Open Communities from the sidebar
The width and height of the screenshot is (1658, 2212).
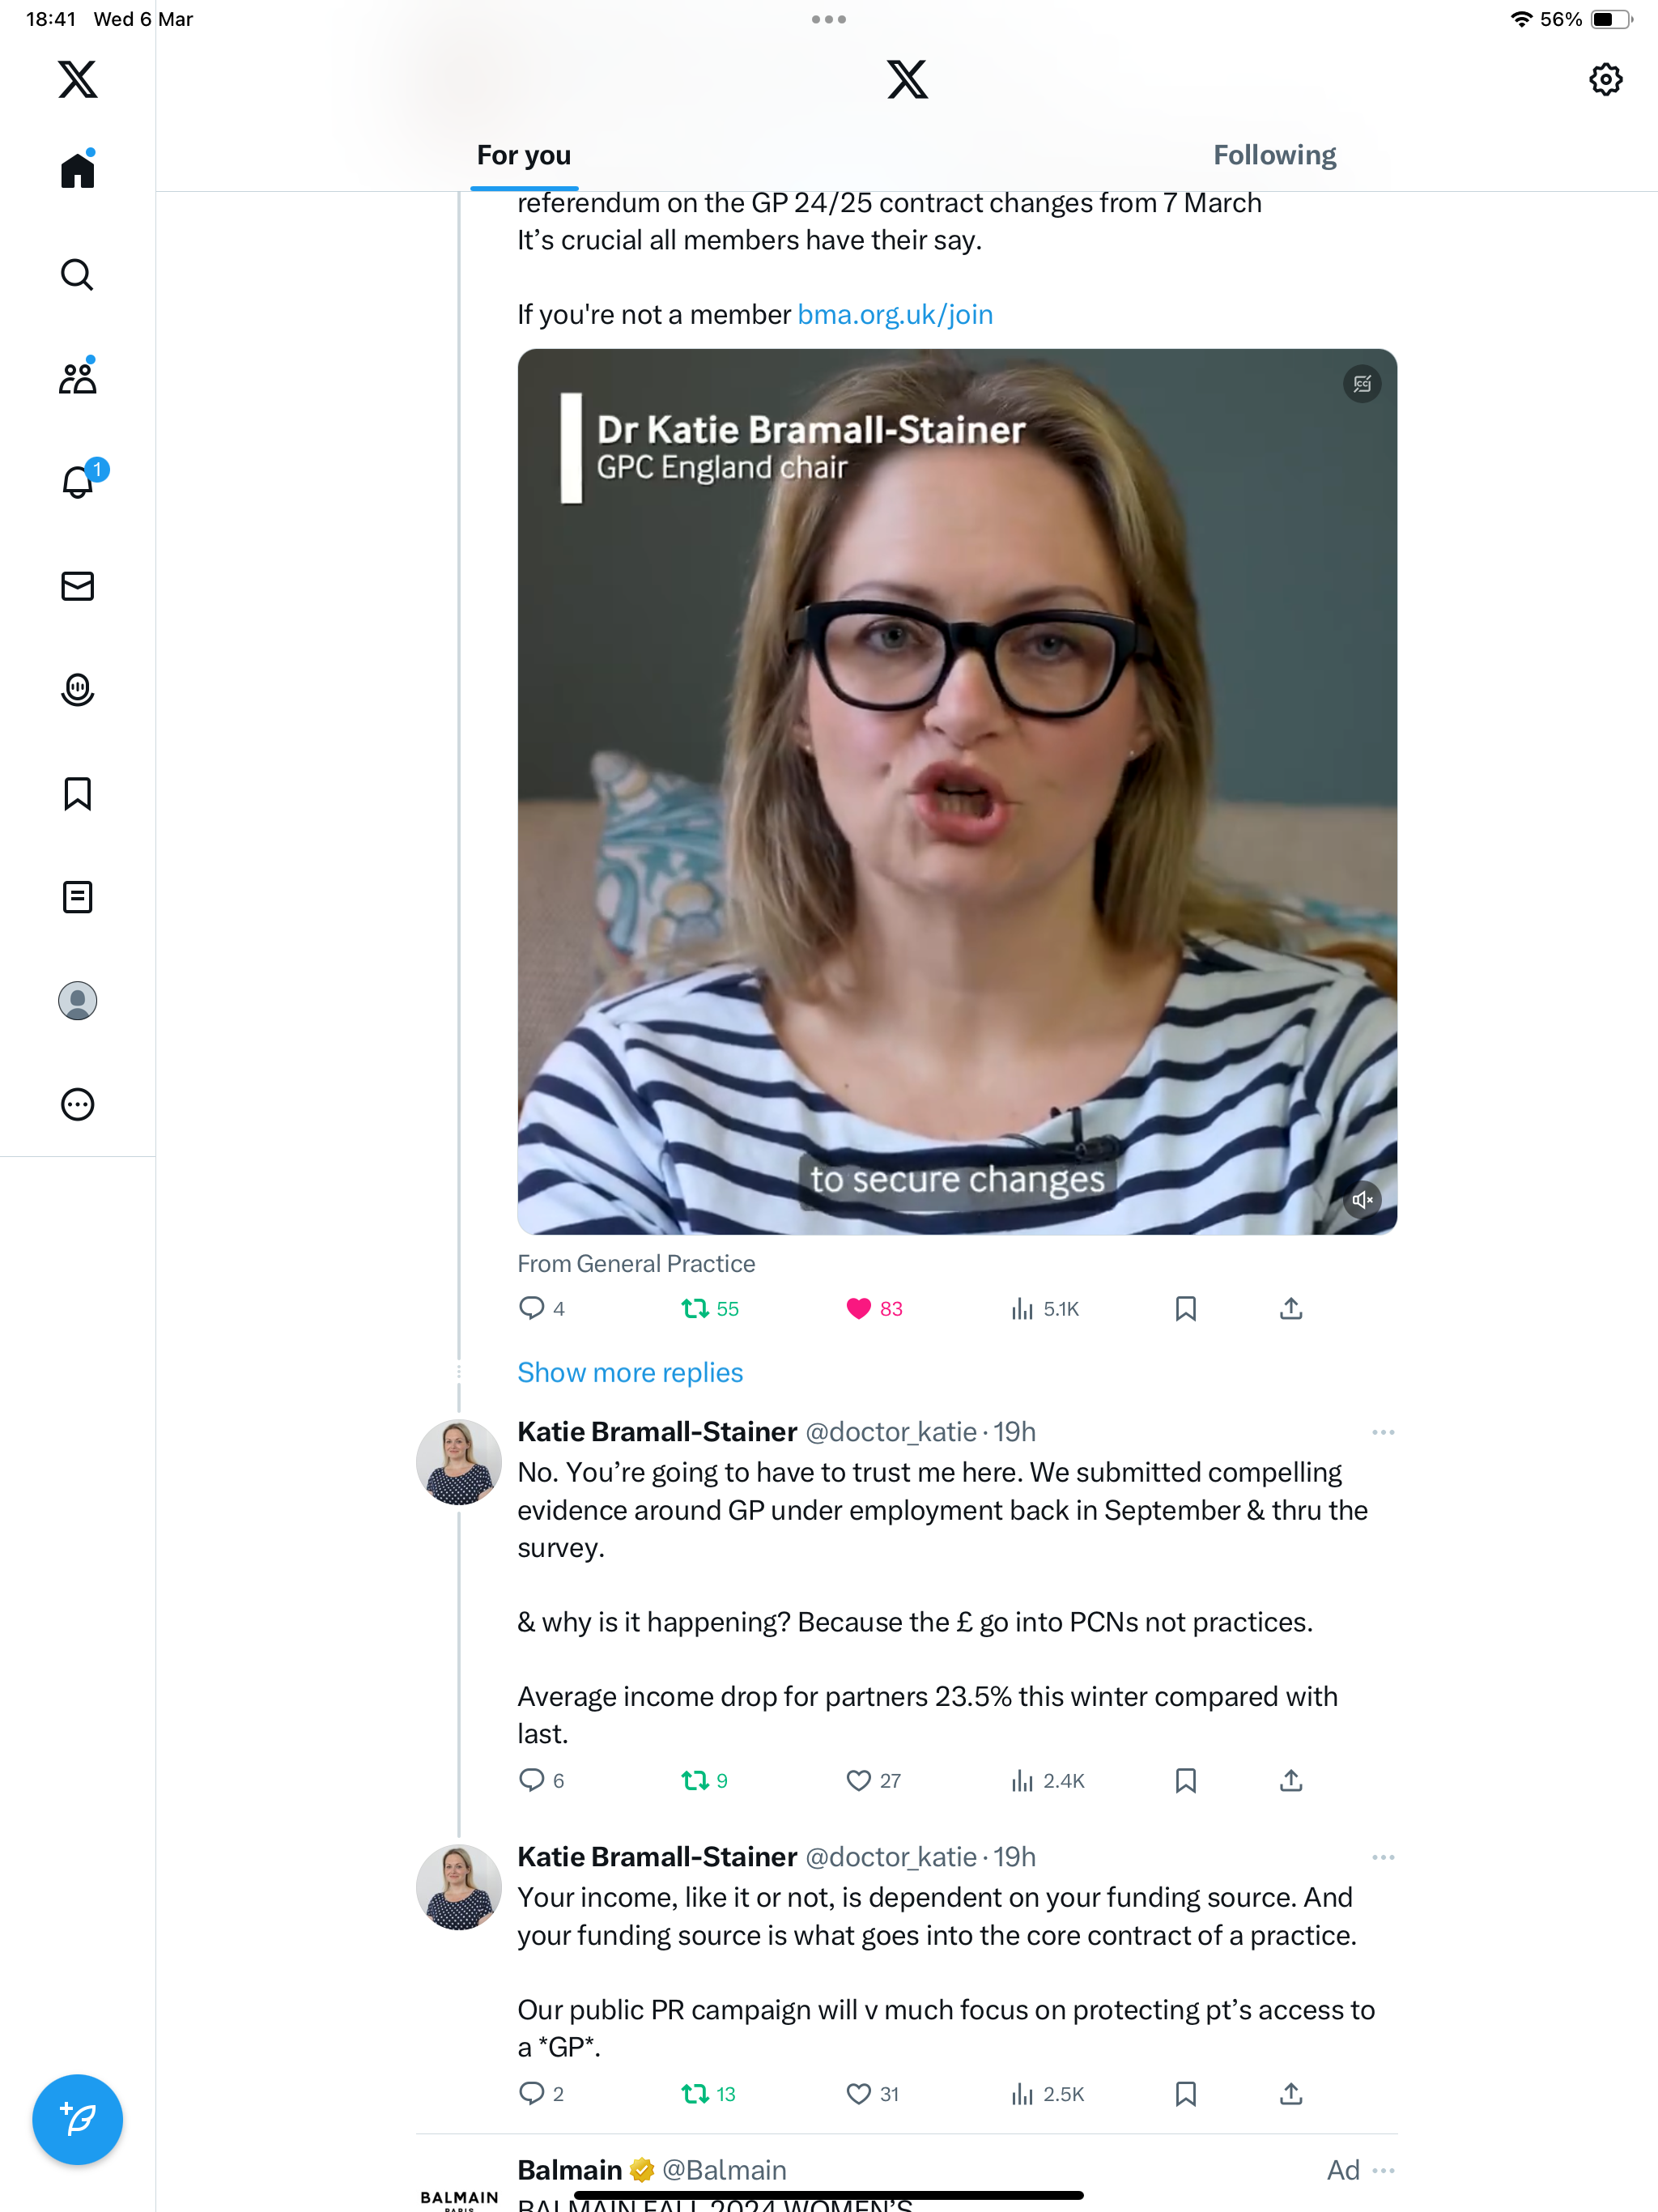coord(77,378)
